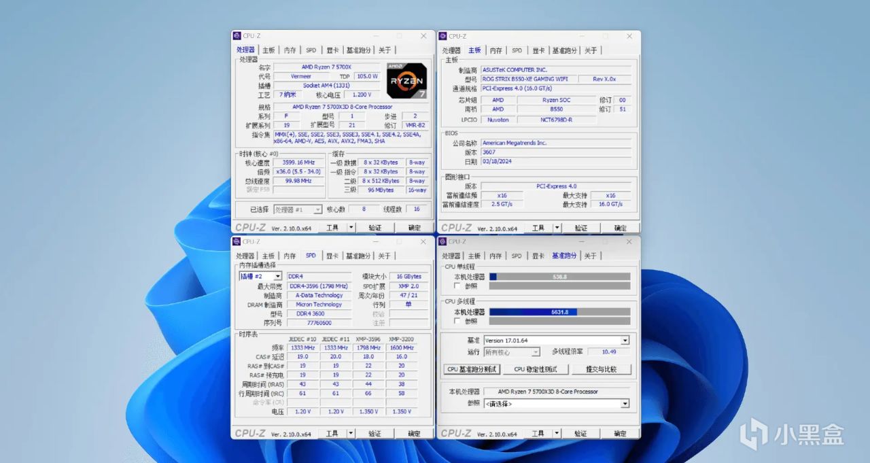Viewport: 870px width, 463px height.
Task: Click the 代号 value Vermeer
Action: (x=302, y=77)
